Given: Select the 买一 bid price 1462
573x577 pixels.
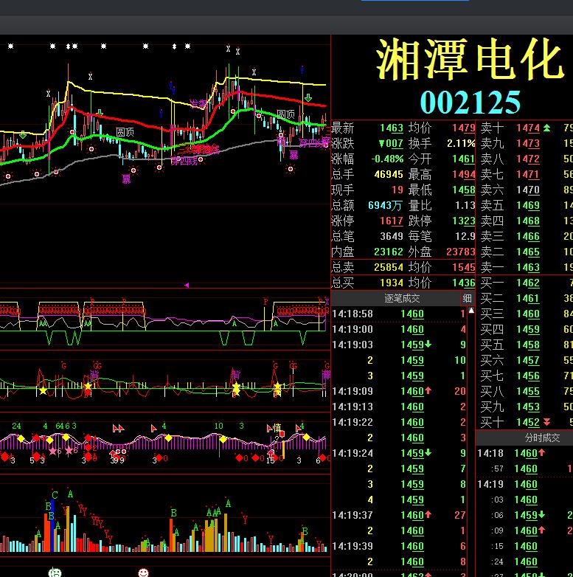Looking at the screenshot, I should 528,283.
